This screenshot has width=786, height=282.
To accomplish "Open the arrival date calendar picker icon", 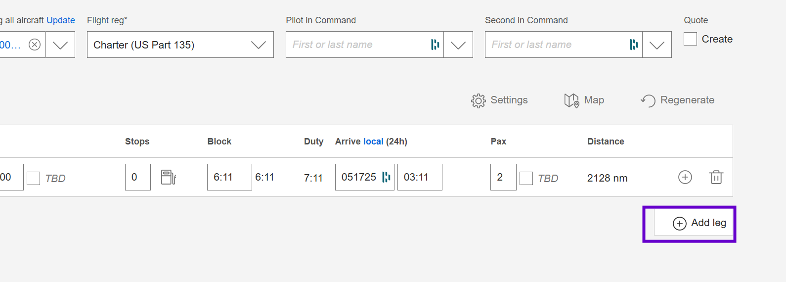I will pyautogui.click(x=386, y=177).
